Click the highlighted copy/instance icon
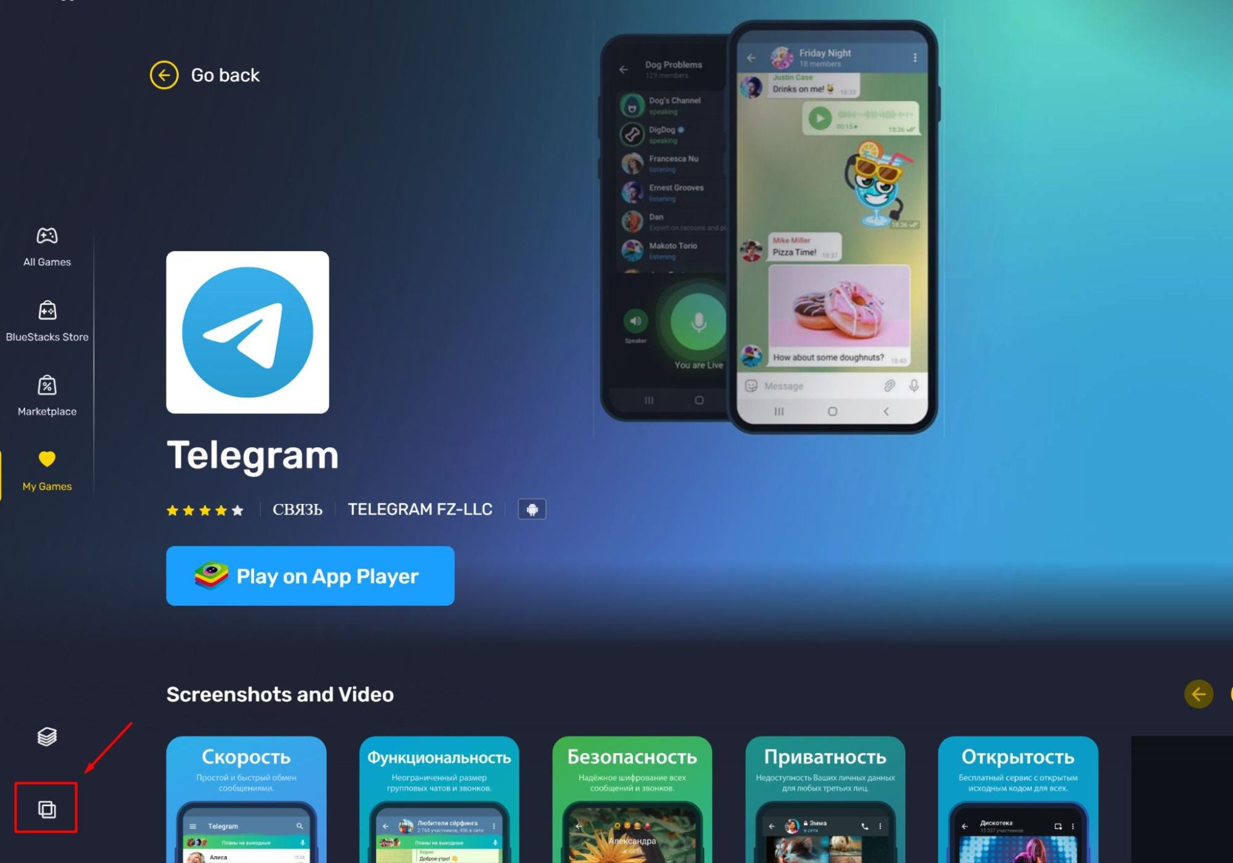Image resolution: width=1233 pixels, height=863 pixels. click(x=47, y=809)
